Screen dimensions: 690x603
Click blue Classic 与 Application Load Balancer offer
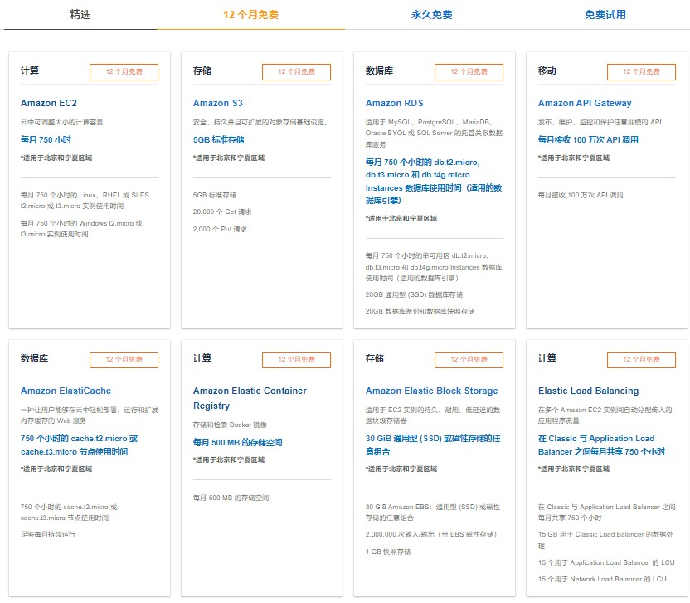coord(601,445)
